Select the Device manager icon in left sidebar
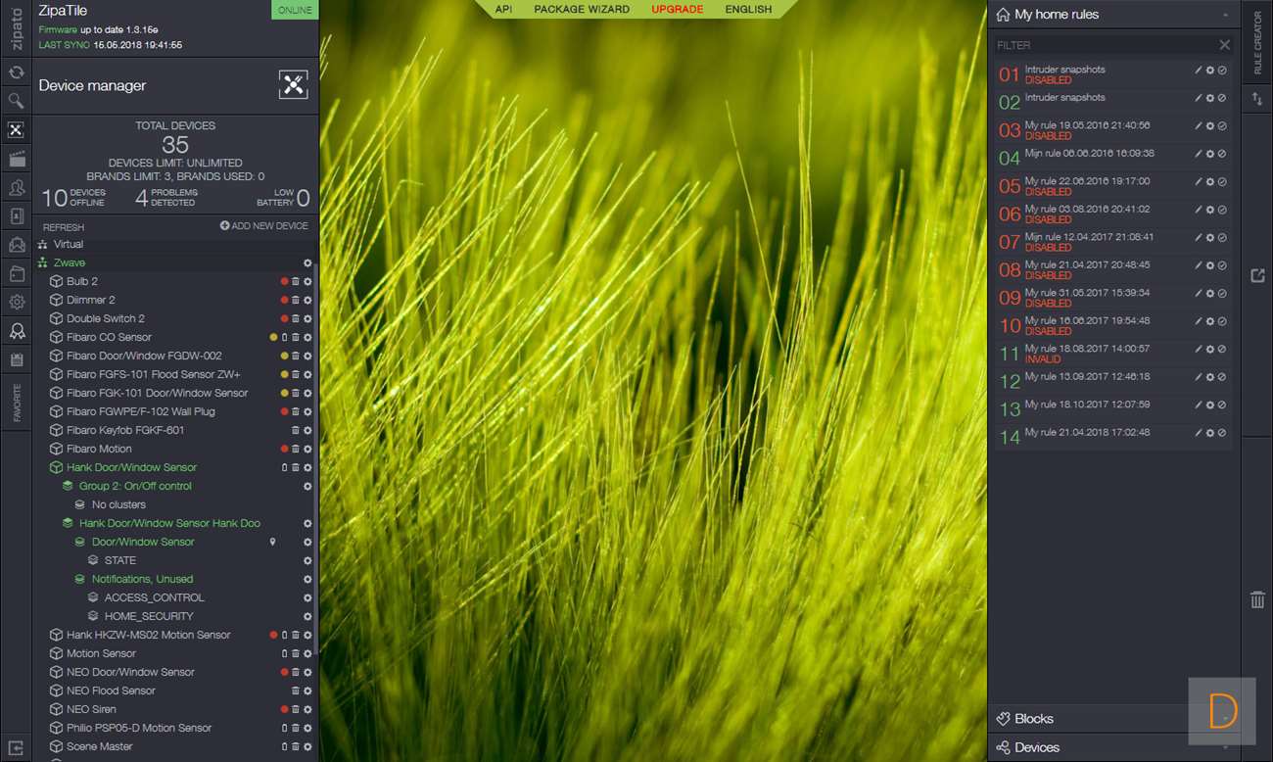 [16, 130]
